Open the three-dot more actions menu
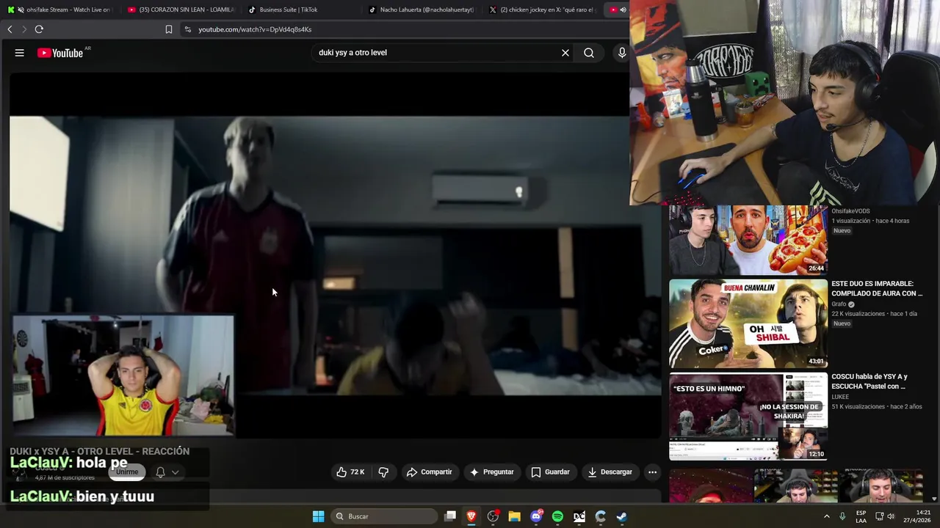The height and width of the screenshot is (528, 940). point(652,472)
